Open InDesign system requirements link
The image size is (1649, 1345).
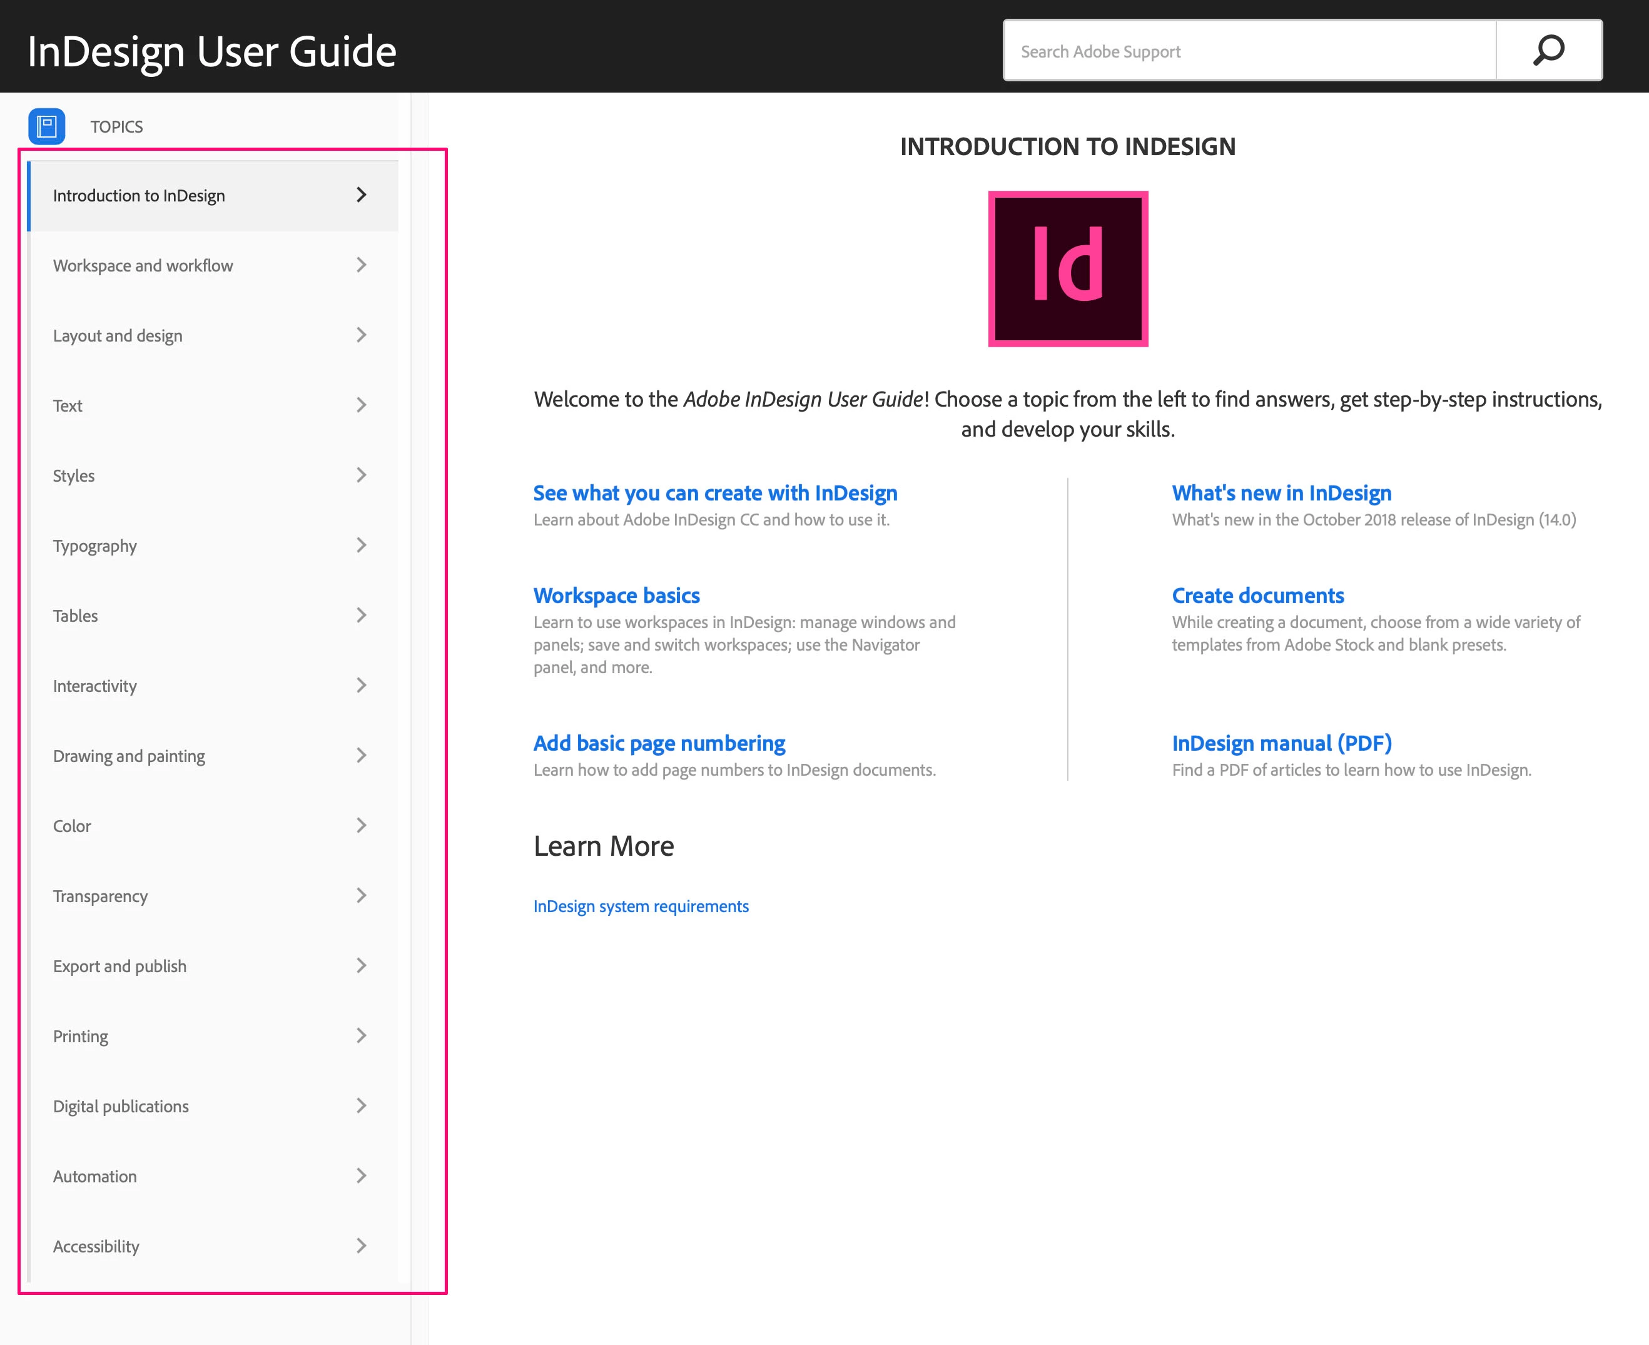tap(641, 906)
